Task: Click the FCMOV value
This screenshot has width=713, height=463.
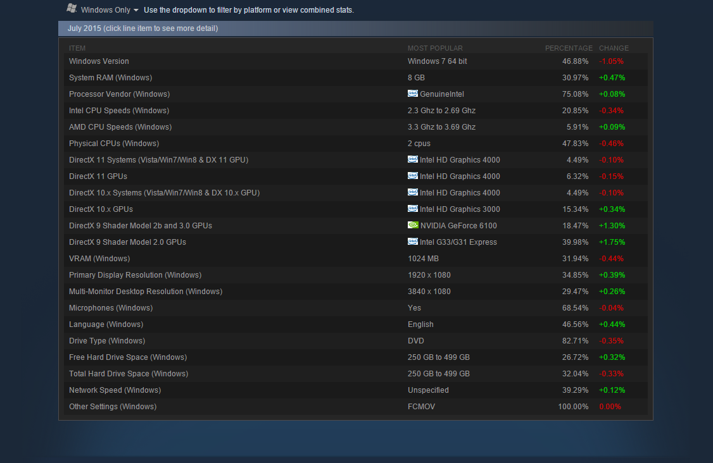Action: point(421,407)
